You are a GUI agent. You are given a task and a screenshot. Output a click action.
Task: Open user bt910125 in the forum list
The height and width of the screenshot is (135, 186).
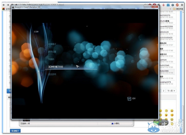pos(164,32)
